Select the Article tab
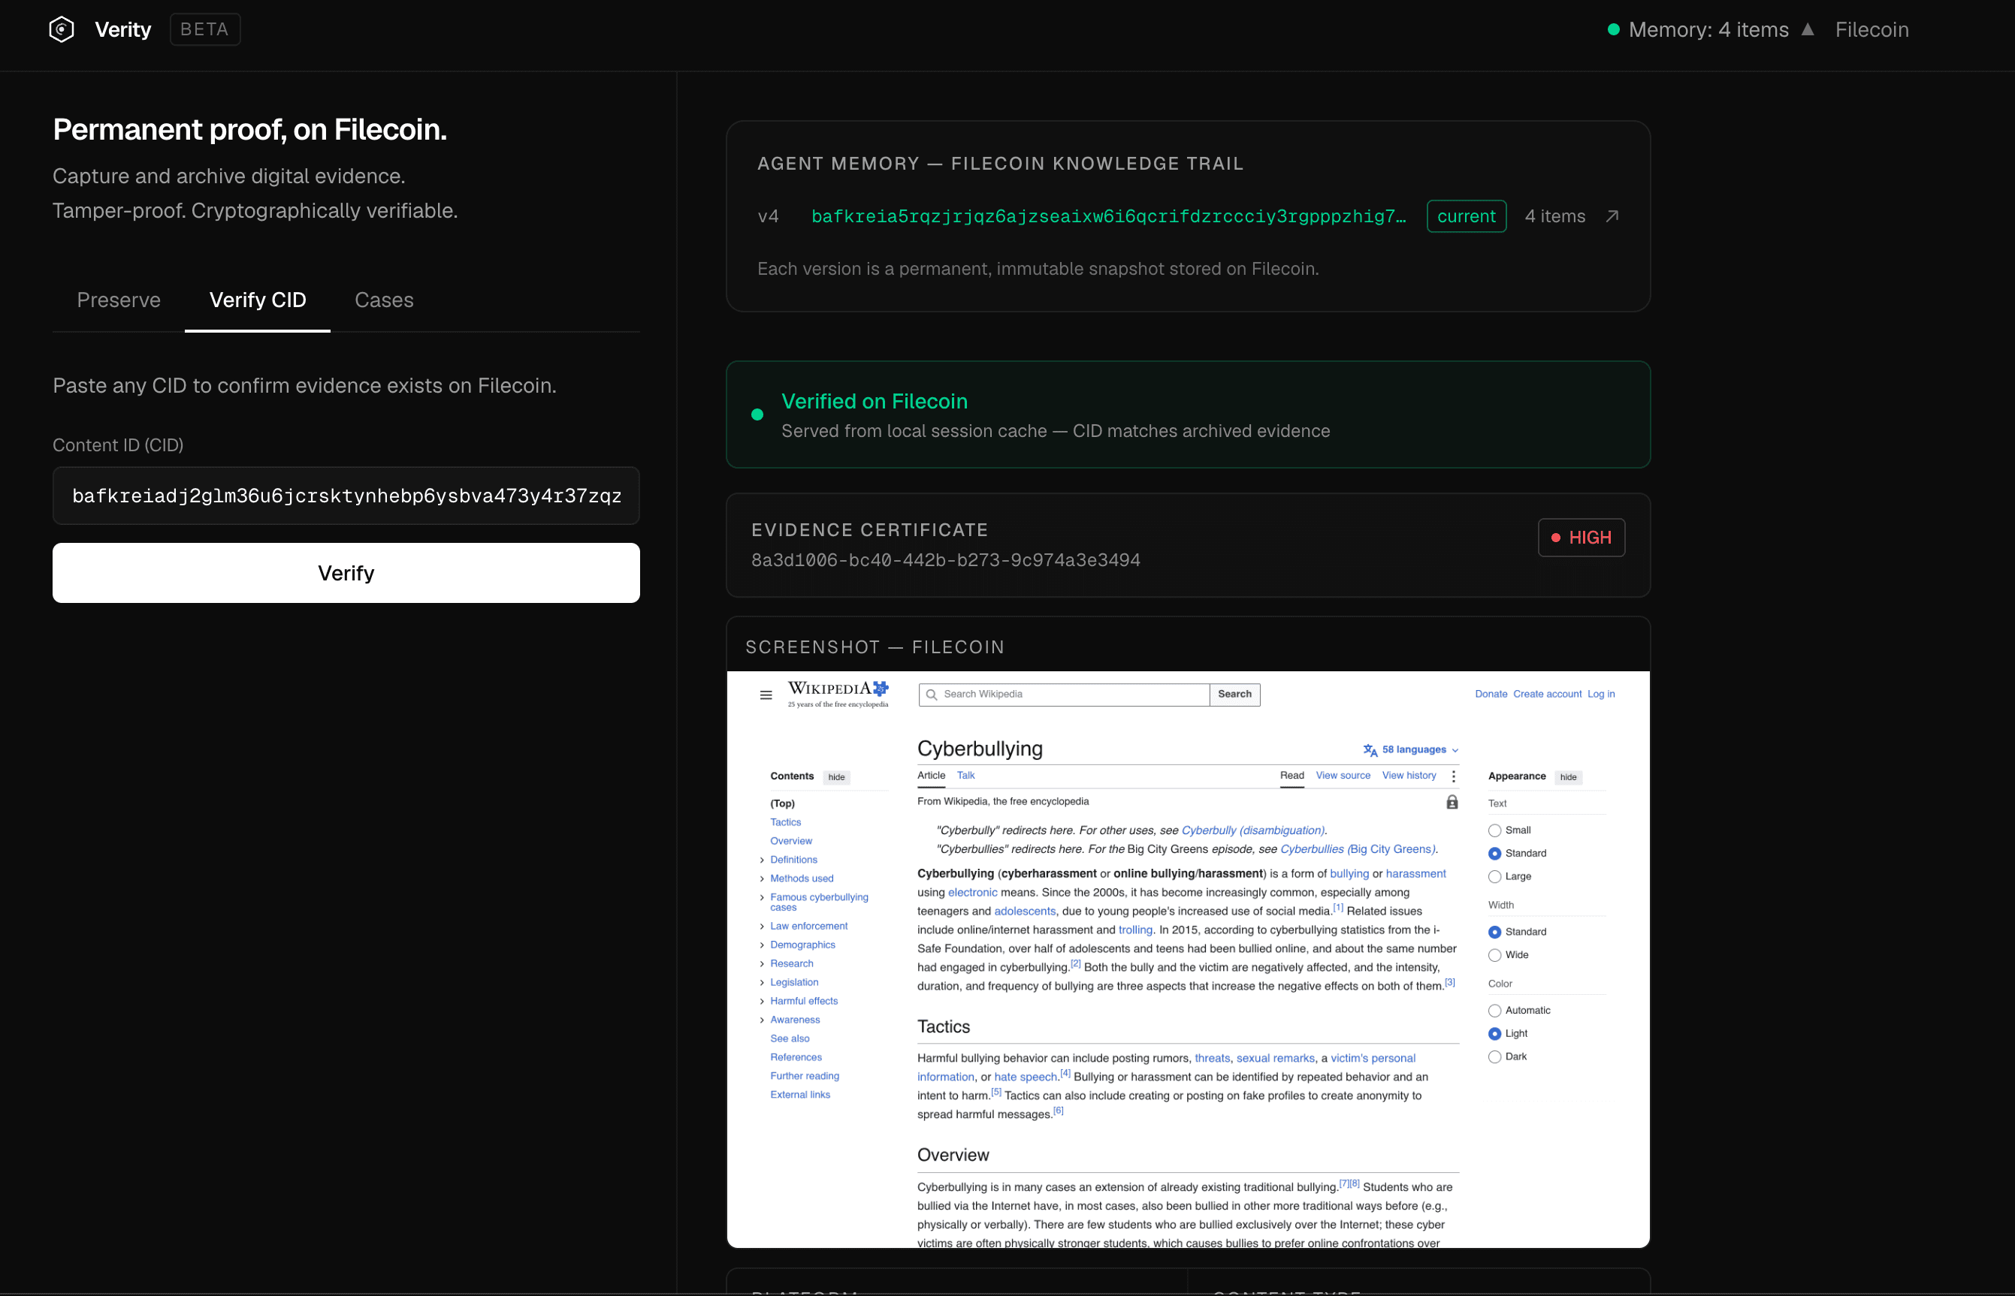Image resolution: width=2015 pixels, height=1296 pixels. pyautogui.click(x=932, y=776)
